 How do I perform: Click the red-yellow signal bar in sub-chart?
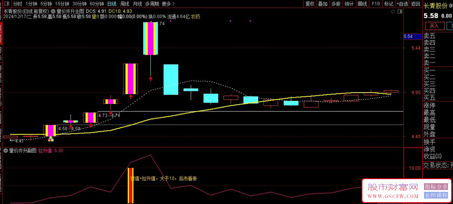pos(130,185)
